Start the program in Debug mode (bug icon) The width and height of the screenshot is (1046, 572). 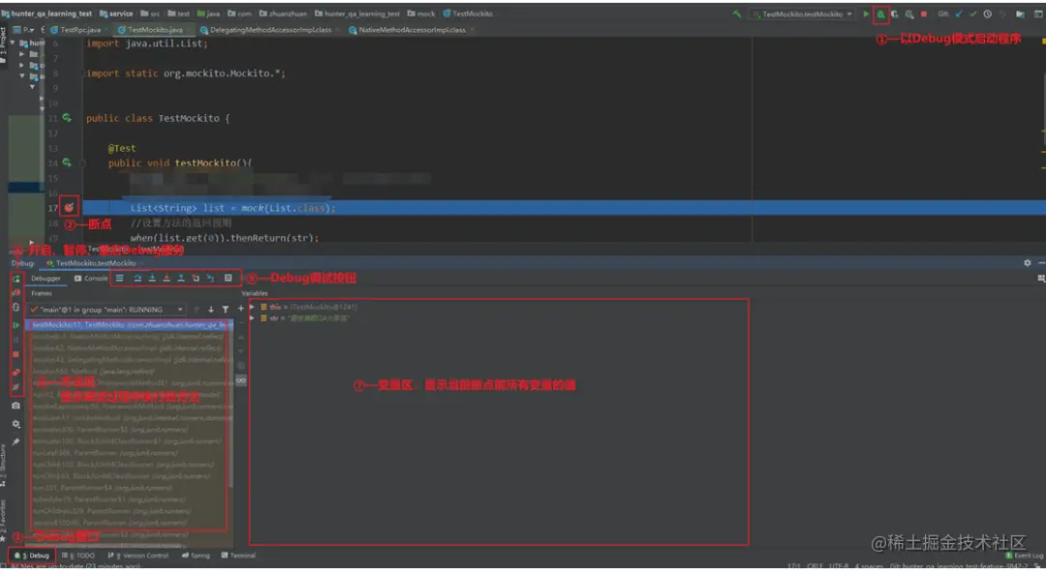(880, 14)
